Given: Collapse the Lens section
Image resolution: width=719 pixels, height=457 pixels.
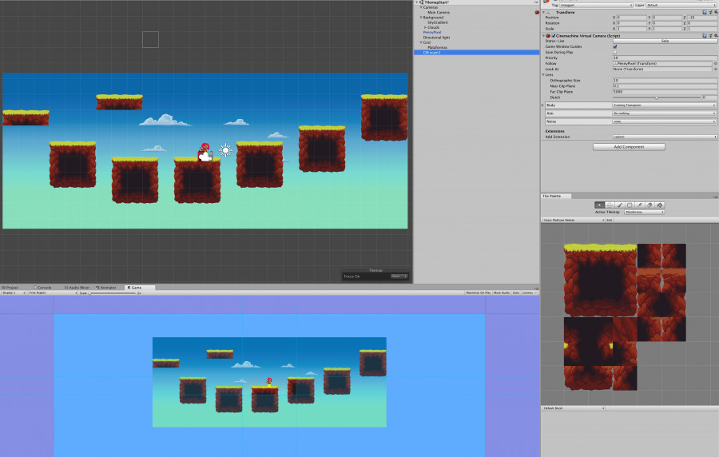Looking at the screenshot, I should [543, 75].
